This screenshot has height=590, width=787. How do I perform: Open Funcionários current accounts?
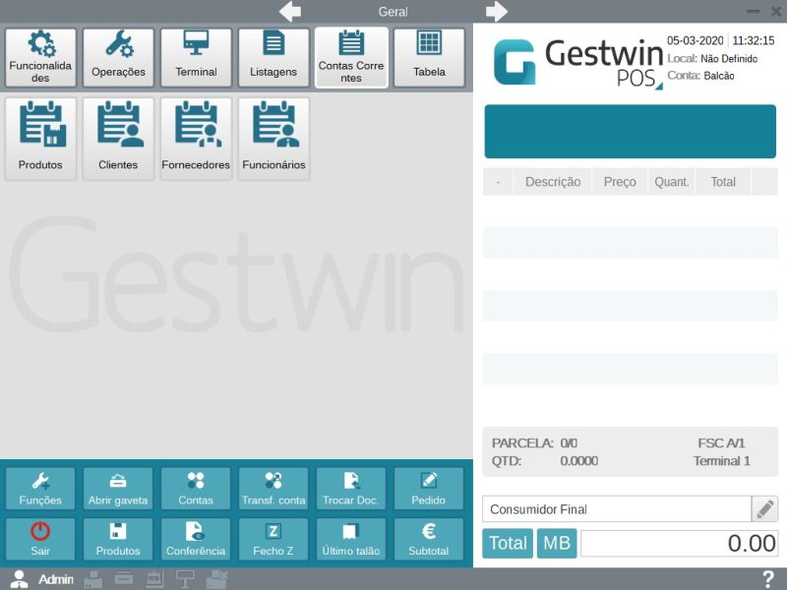pos(273,139)
